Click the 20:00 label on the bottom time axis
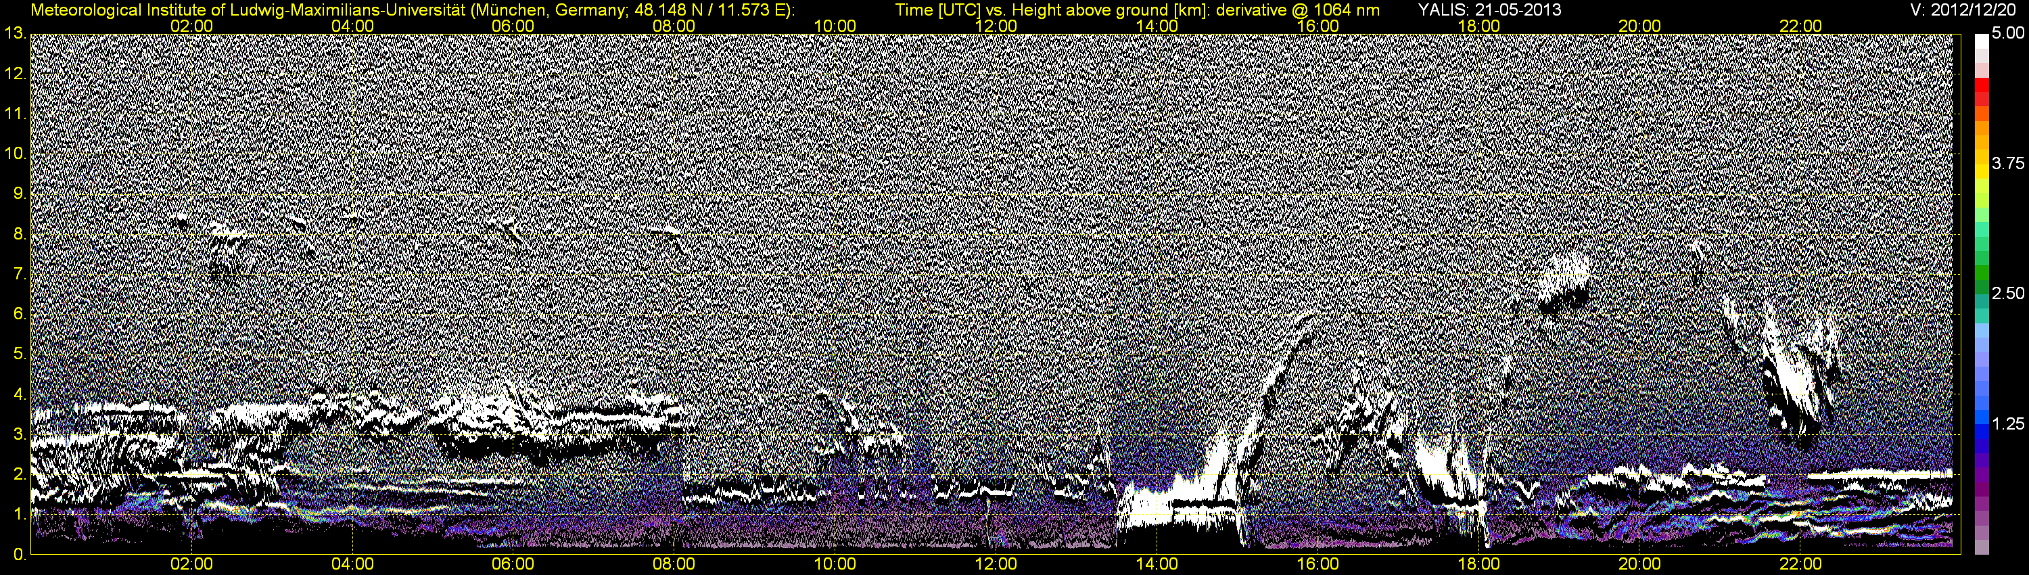 (1640, 565)
